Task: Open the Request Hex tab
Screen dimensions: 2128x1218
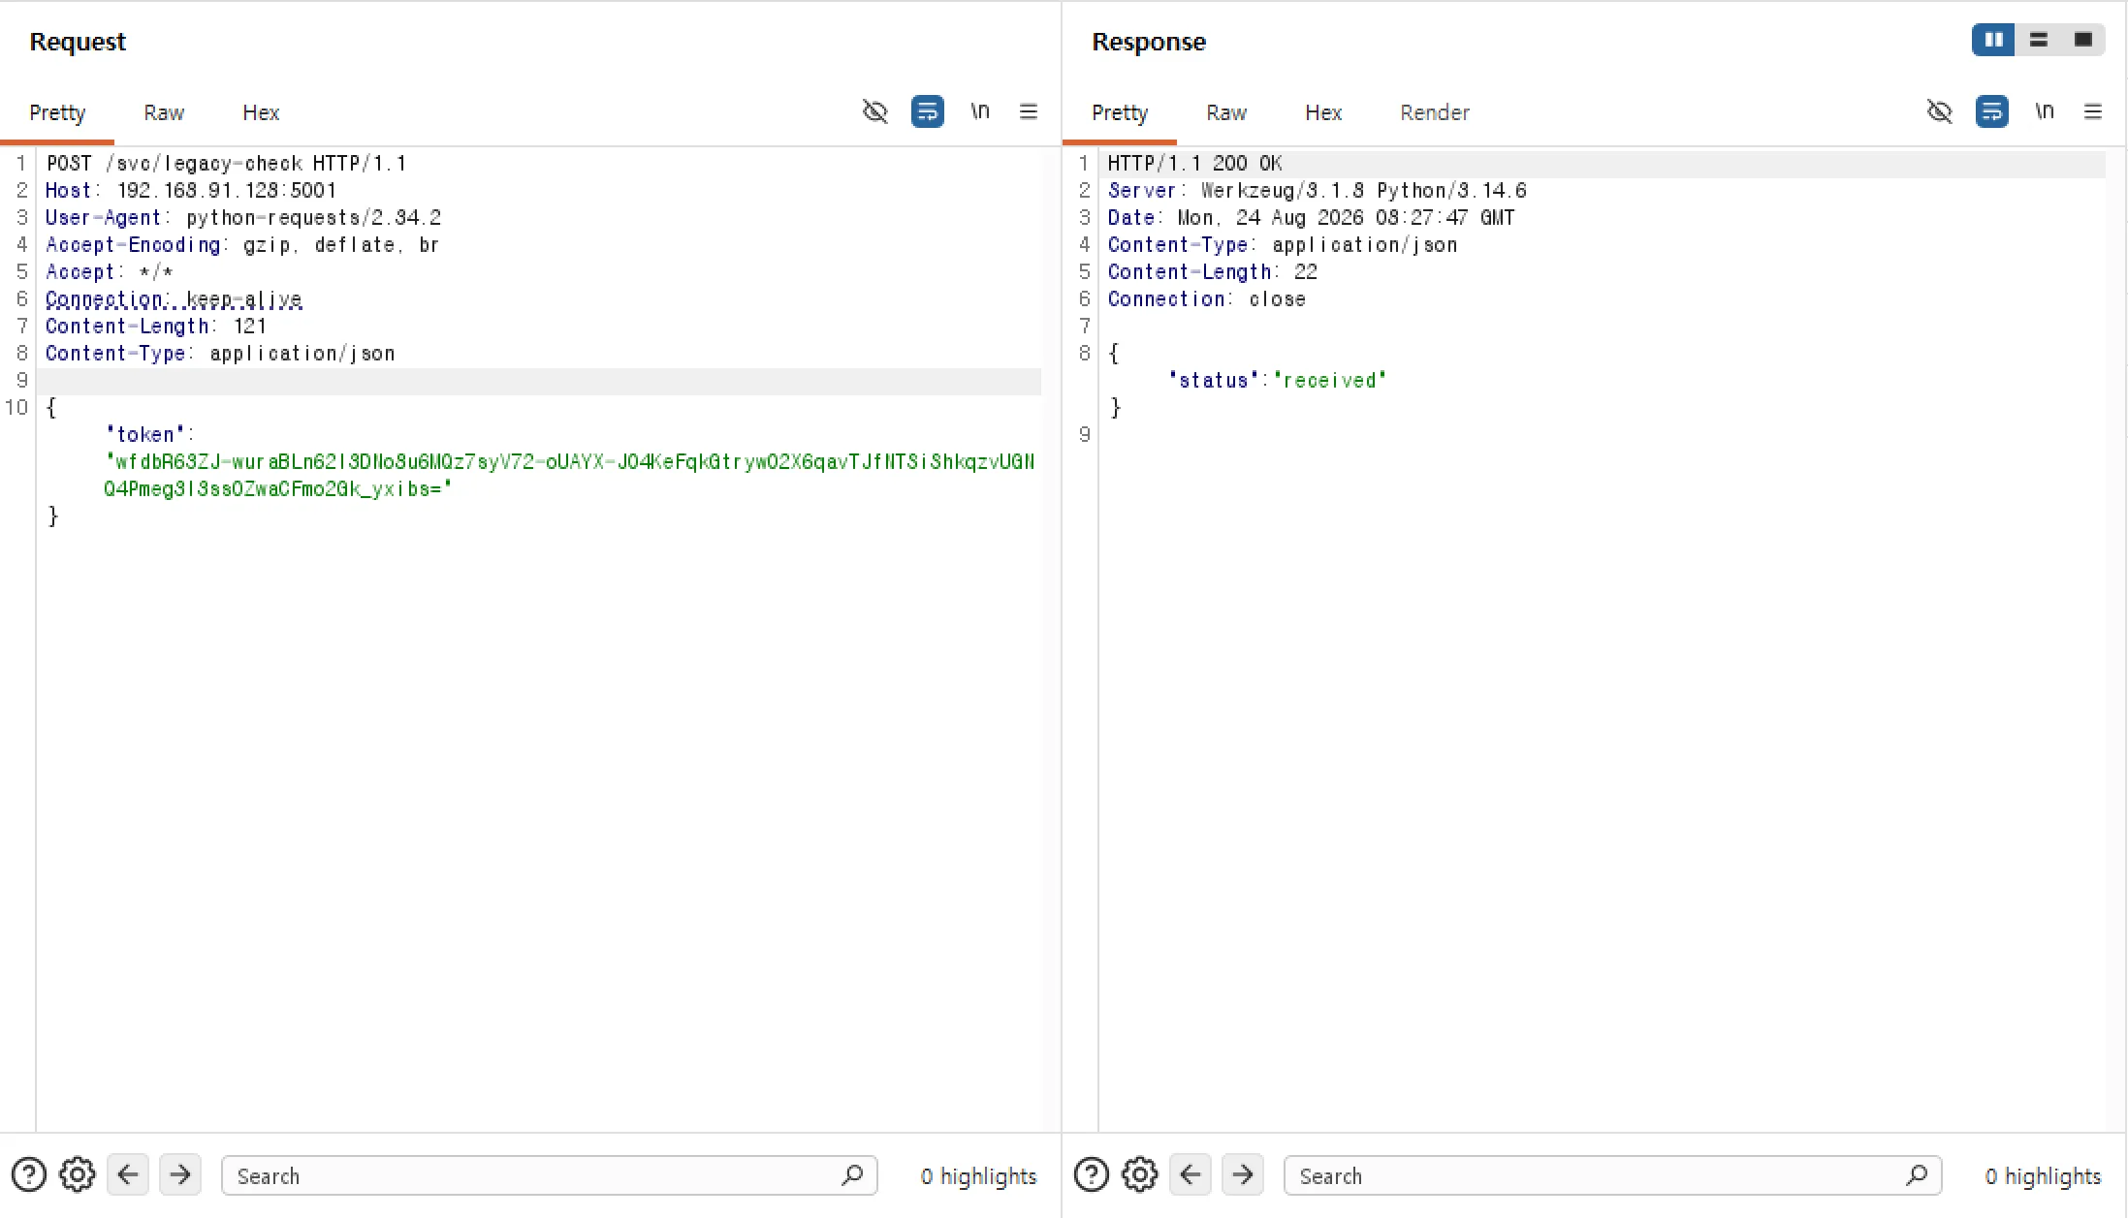Action: (261, 112)
